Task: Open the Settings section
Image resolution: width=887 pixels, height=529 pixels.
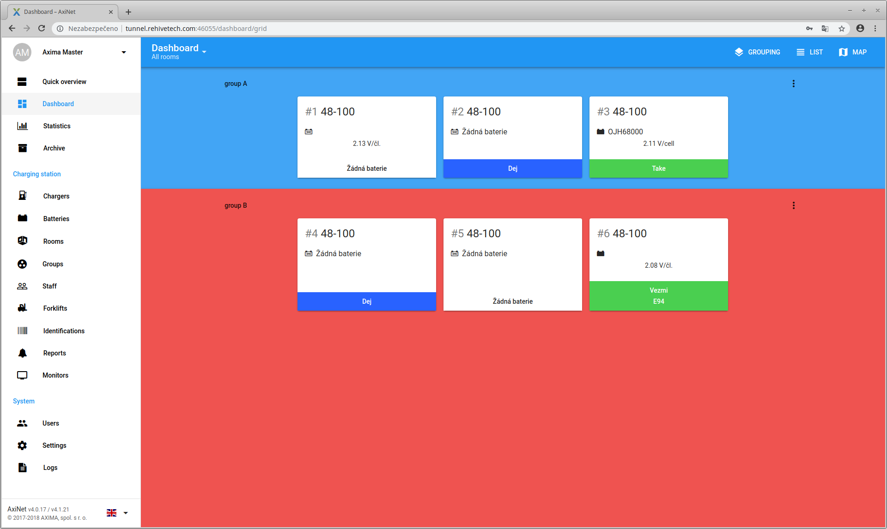Action: pyautogui.click(x=55, y=445)
